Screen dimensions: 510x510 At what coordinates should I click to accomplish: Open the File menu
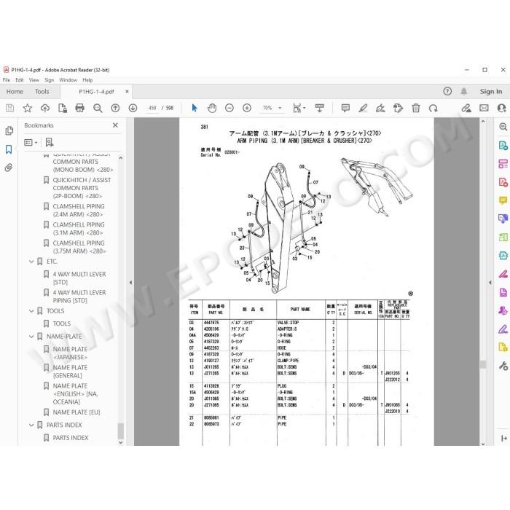pos(6,80)
